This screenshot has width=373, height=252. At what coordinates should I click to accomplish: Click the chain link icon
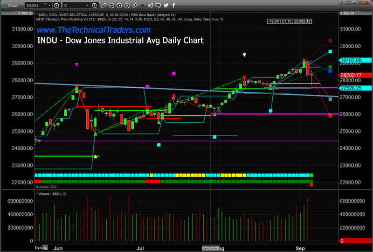pyautogui.click(x=135, y=5)
